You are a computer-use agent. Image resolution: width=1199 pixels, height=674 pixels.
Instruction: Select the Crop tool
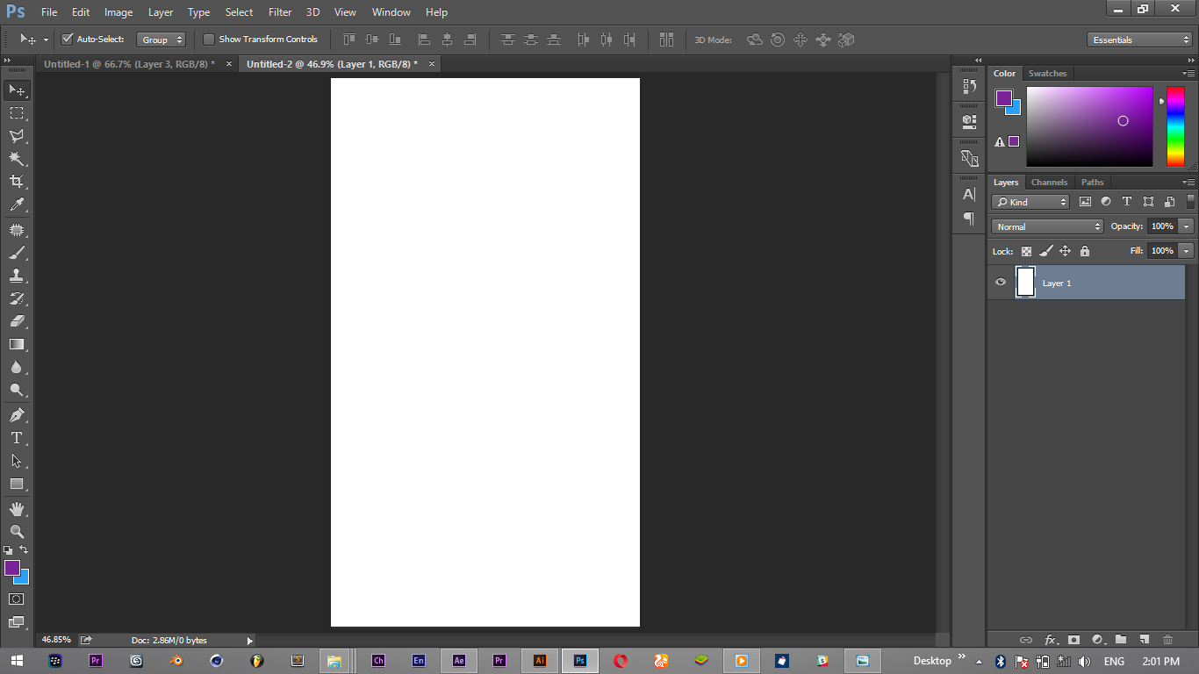[17, 182]
